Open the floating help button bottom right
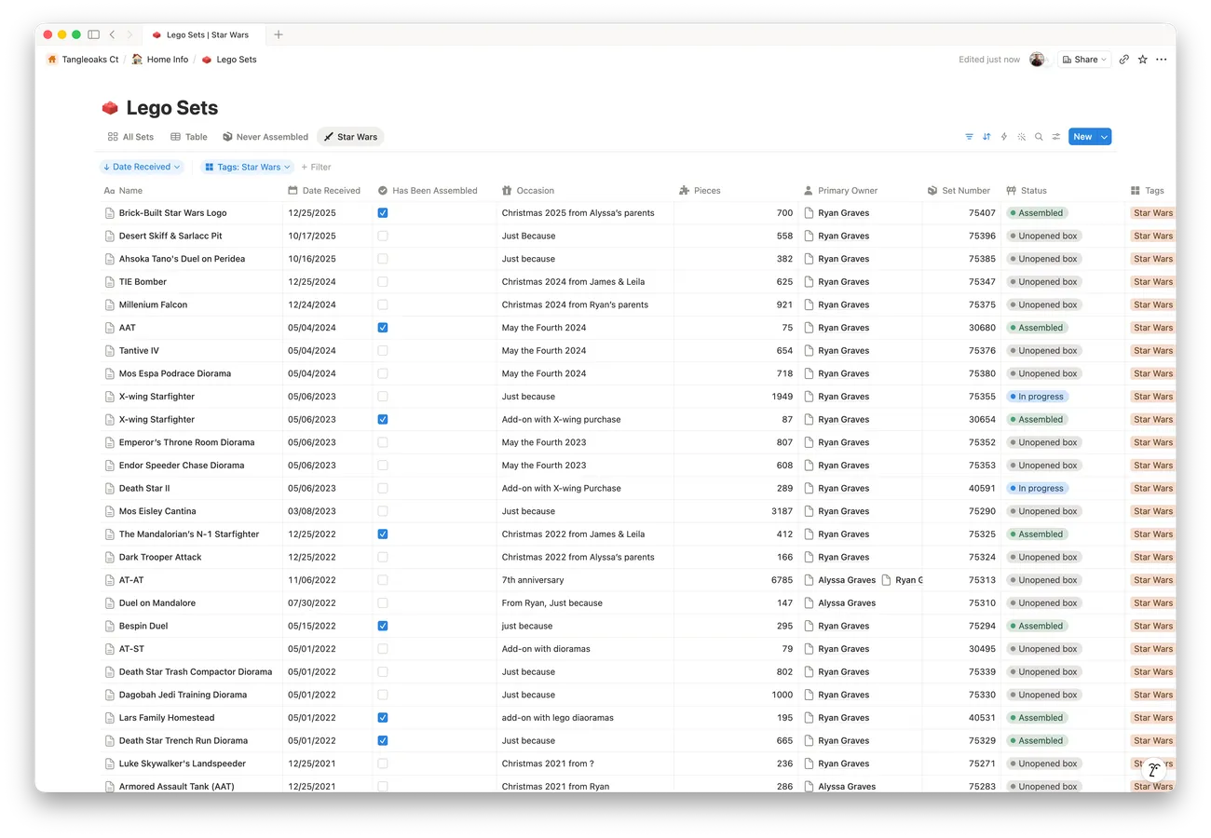 point(1154,769)
